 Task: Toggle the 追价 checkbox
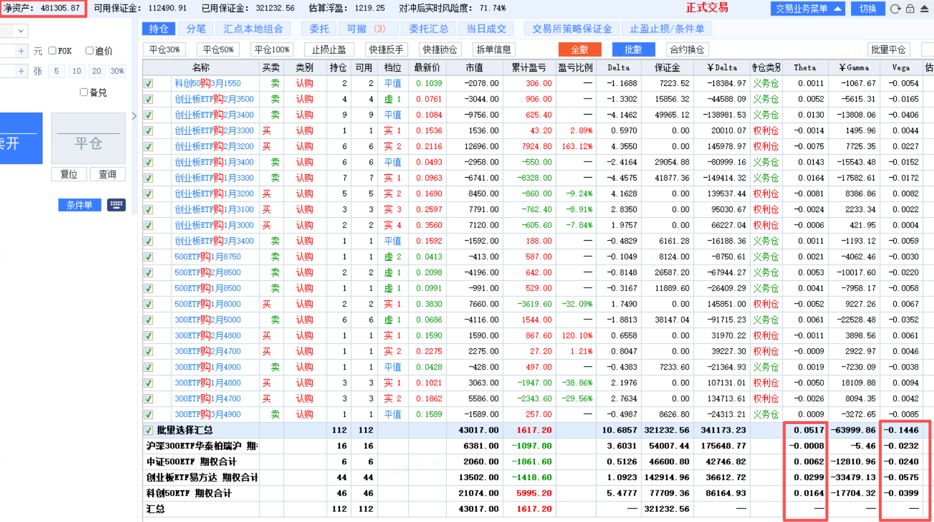click(89, 51)
